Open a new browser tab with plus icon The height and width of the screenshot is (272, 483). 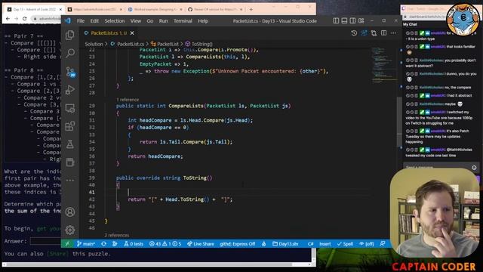point(251,9)
